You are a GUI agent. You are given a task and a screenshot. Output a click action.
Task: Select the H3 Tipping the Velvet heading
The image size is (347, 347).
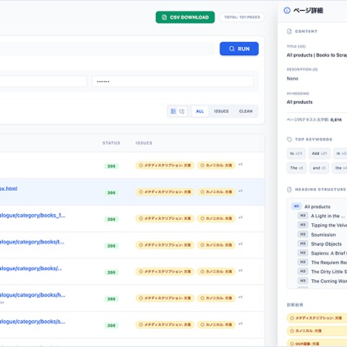tap(322, 225)
